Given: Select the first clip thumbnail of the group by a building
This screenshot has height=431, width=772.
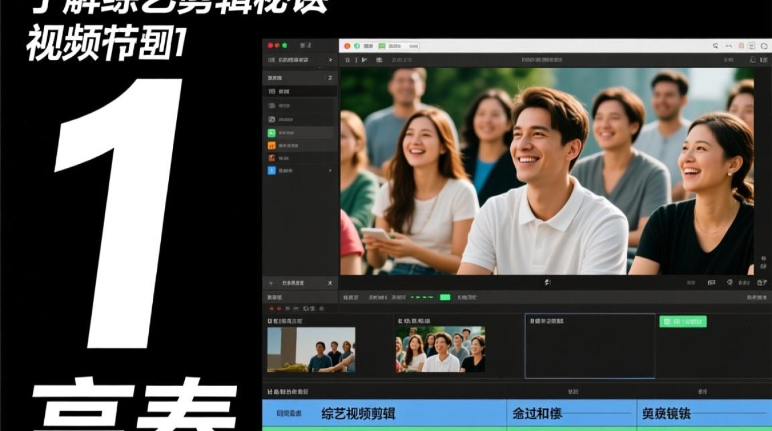Looking at the screenshot, I should pyautogui.click(x=311, y=350).
